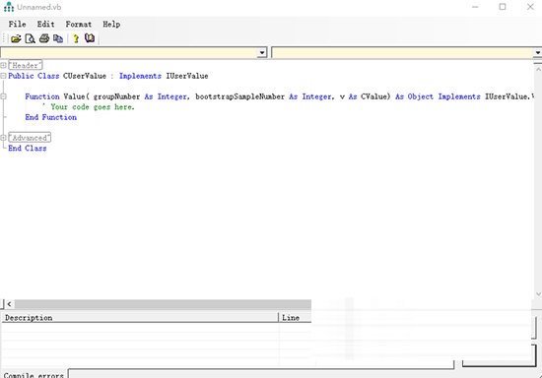Click the Unnamed.vb application icon
542x378 pixels.
pos(9,7)
